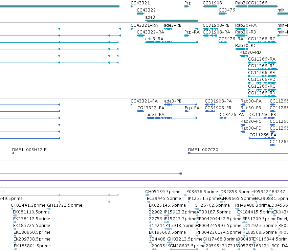Open EST EC39445.5prime
The height and width of the screenshot is (251, 288).
pyautogui.click(x=149, y=202)
